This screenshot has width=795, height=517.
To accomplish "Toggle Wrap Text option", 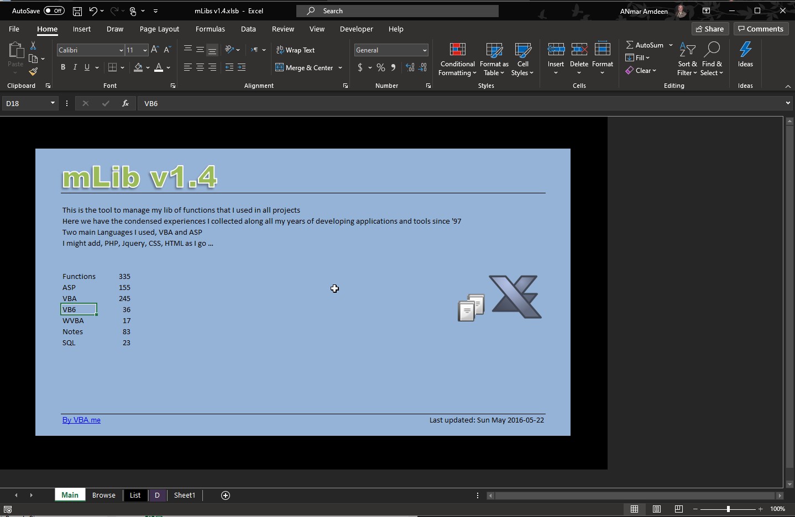I will (x=295, y=50).
